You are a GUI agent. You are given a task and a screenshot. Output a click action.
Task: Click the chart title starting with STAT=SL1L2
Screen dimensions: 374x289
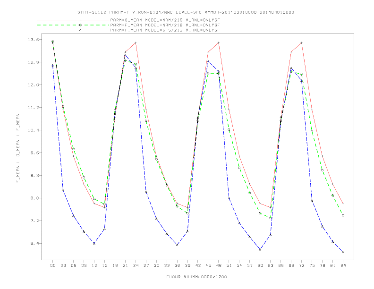pyautogui.click(x=186, y=12)
